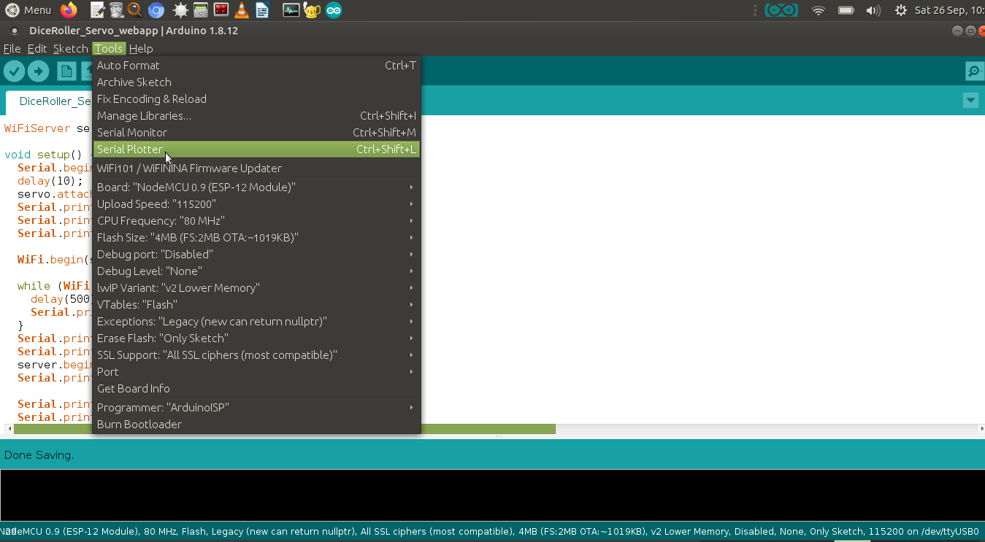The width and height of the screenshot is (985, 542).
Task: Open the Help menu
Action: (141, 49)
